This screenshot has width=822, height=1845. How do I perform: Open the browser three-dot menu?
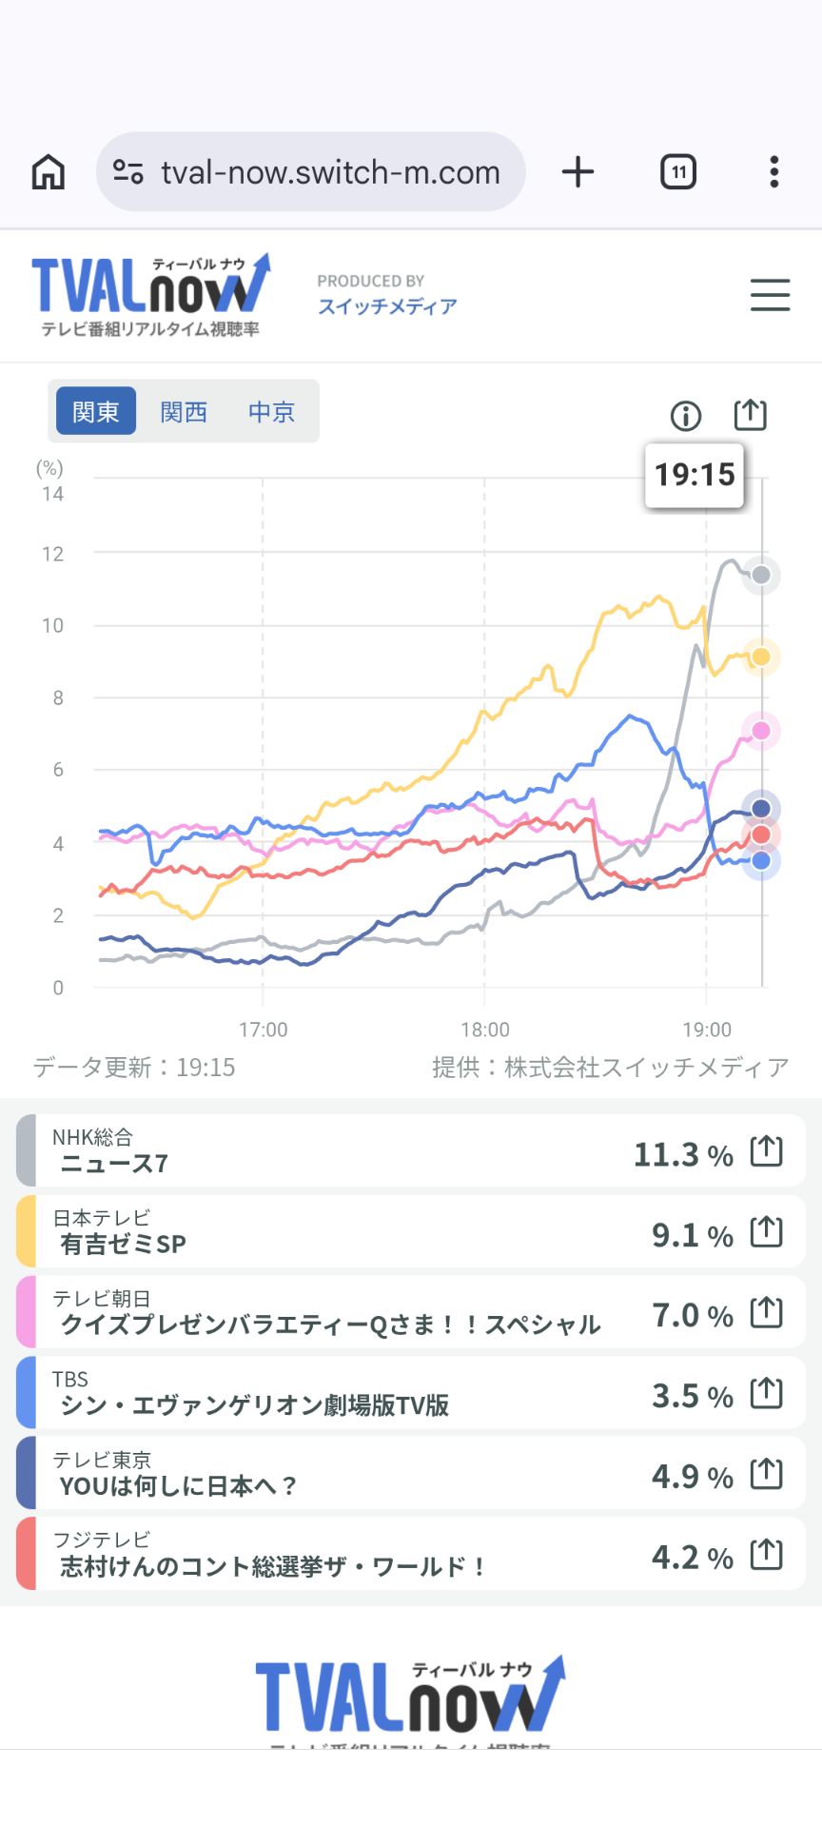coord(774,172)
